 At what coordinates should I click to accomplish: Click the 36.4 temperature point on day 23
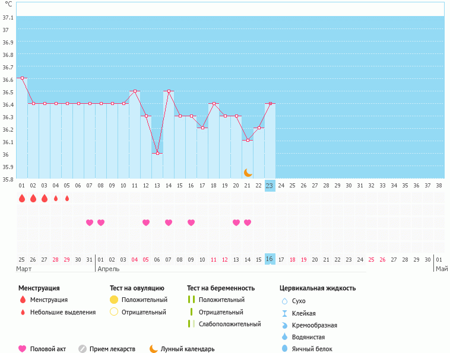coord(270,103)
